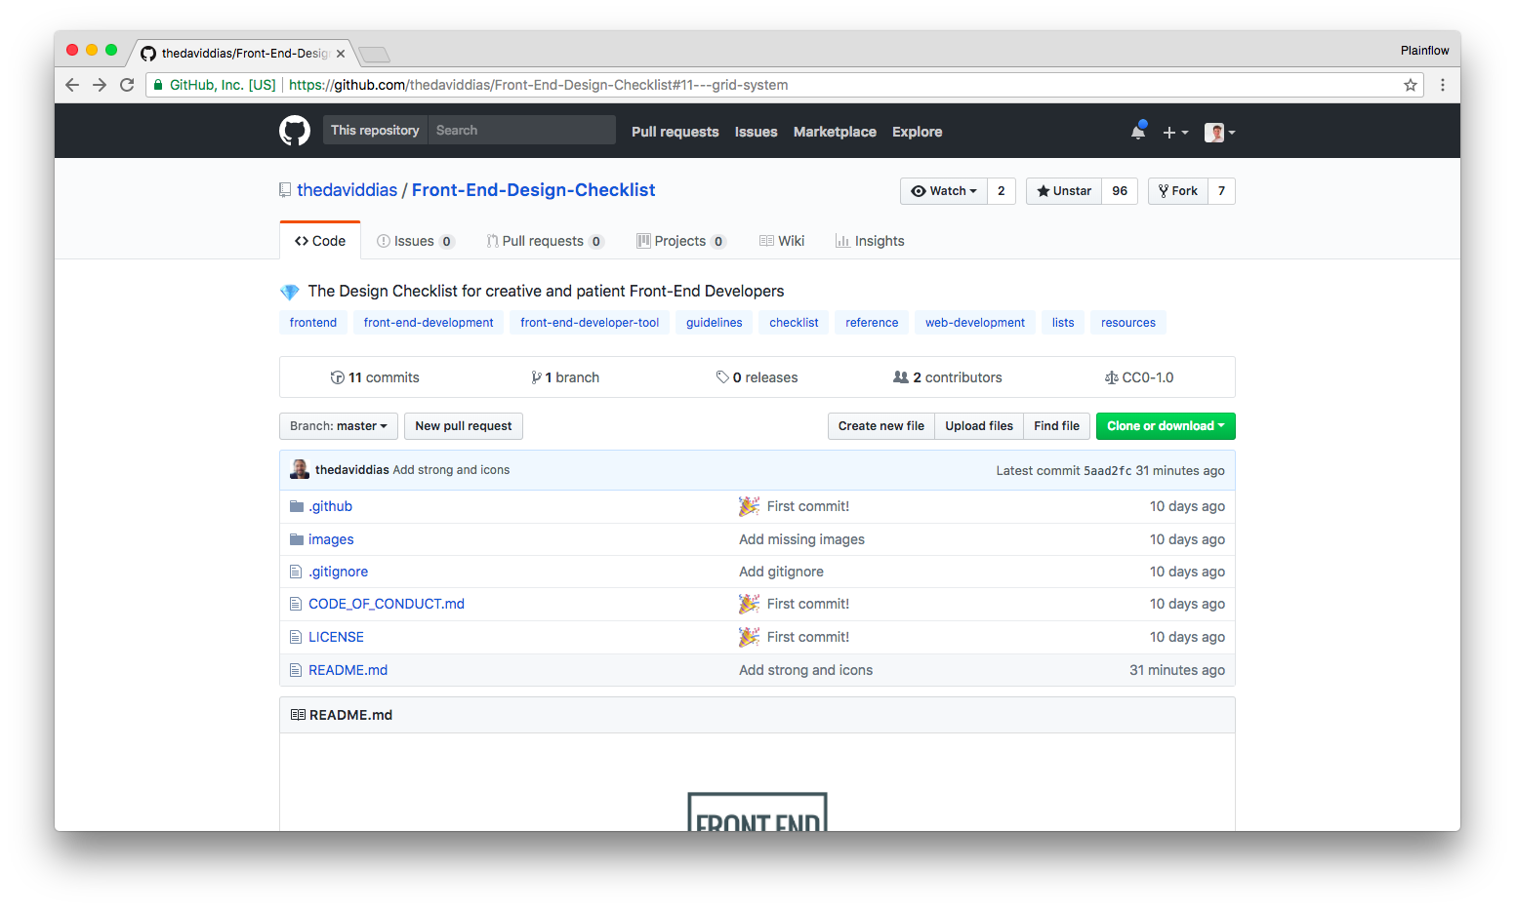Open the Insights tab
Viewport: 1515px width, 909px height.
pos(870,241)
